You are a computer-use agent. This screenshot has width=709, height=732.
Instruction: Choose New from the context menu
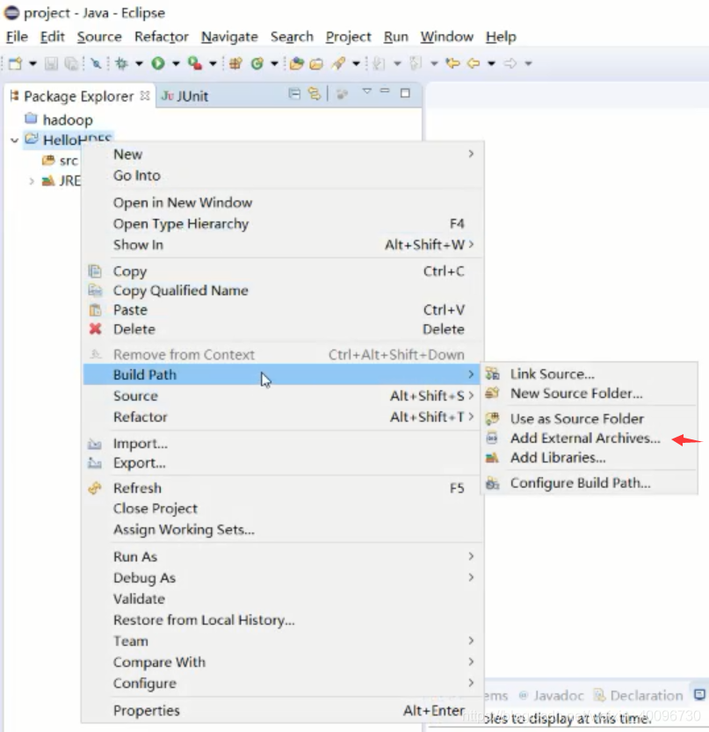tap(282, 154)
